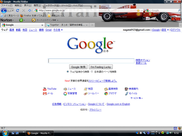The image size is (182, 136).
Task: Open the サービス一覧 link
Action: click(x=136, y=98)
